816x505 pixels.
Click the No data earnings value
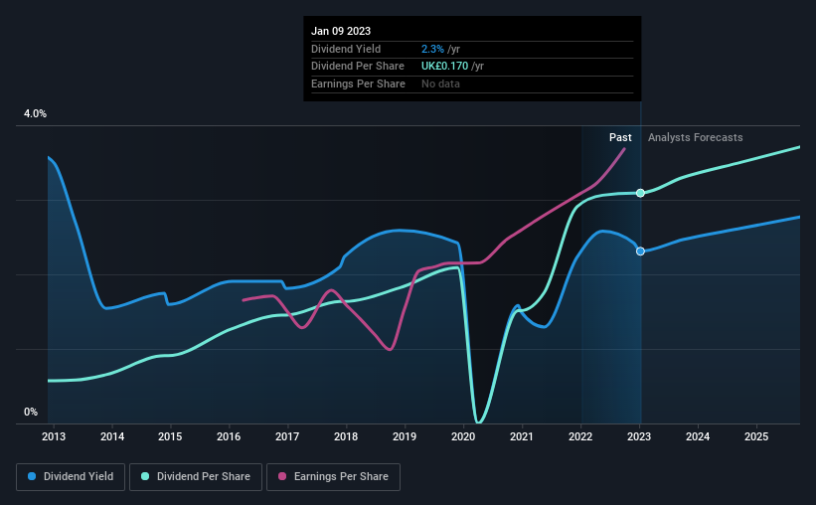coord(440,84)
